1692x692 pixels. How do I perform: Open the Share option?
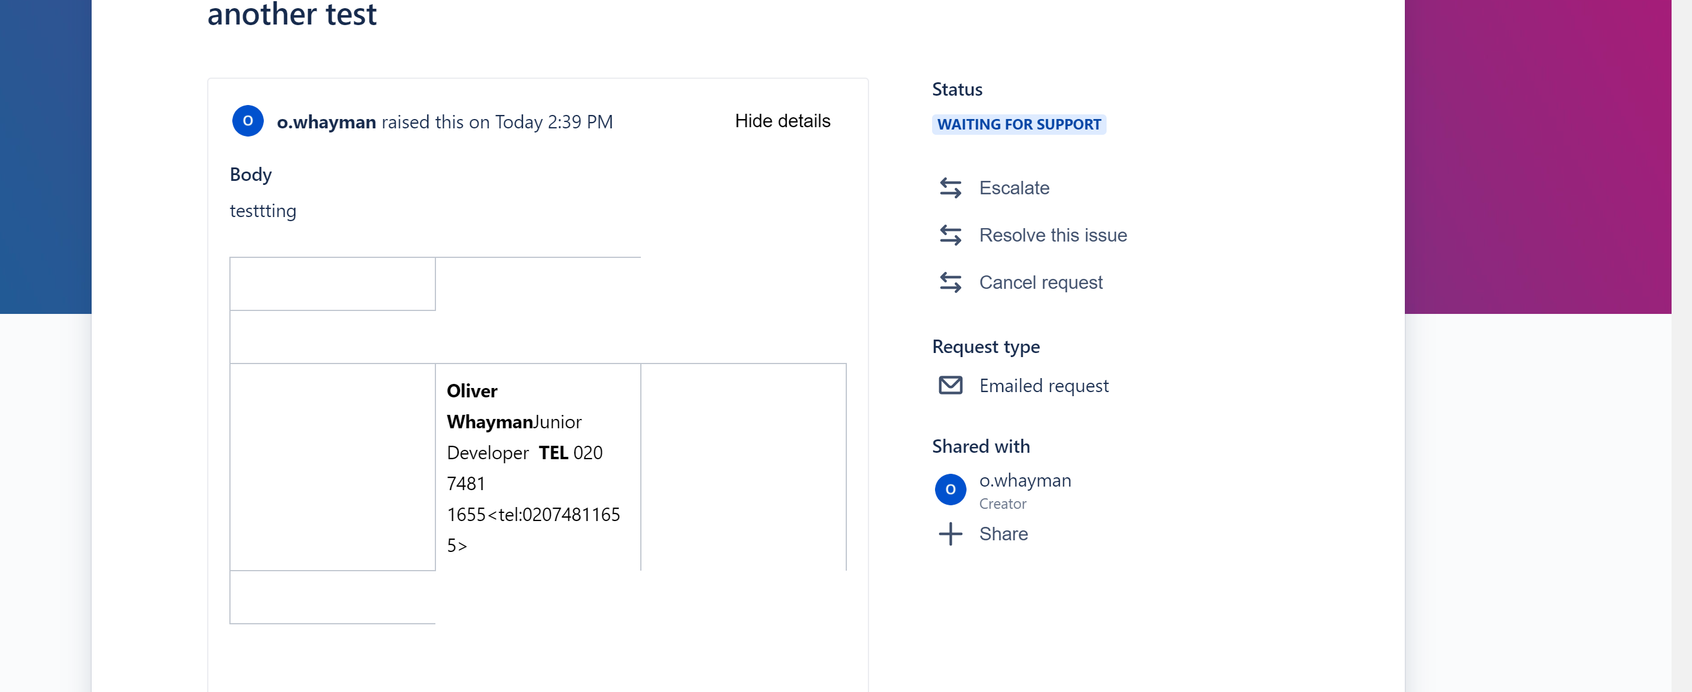click(x=1003, y=534)
